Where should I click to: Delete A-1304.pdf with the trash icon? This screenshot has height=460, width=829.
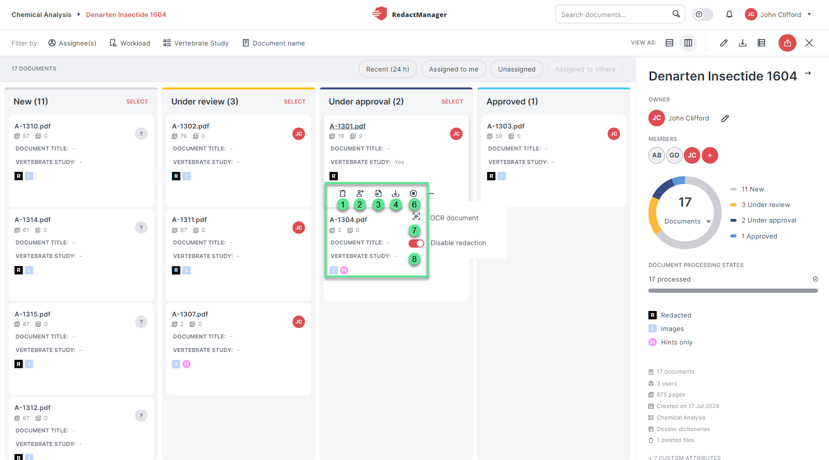tap(343, 193)
